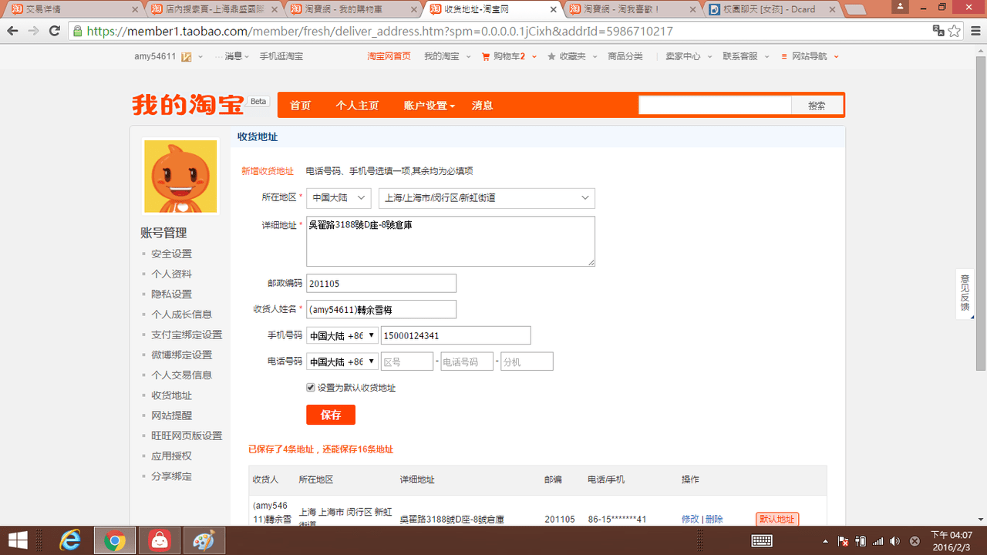Screen dimensions: 987x555
Task: Expand the 消息 dropdown in the top bar
Action: [236, 56]
